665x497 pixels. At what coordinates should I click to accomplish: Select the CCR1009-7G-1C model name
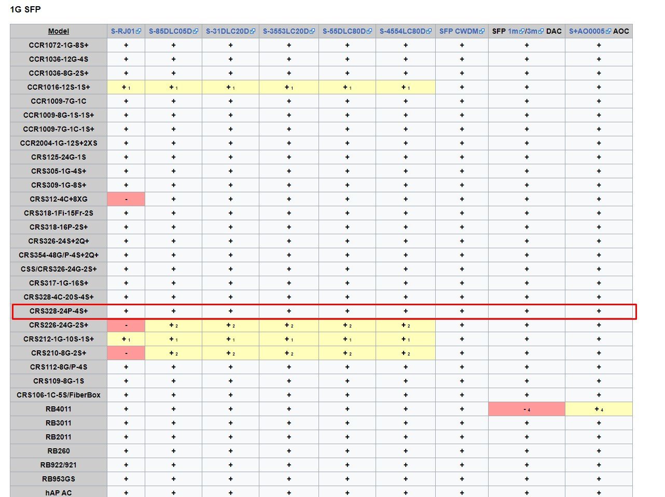[59, 101]
